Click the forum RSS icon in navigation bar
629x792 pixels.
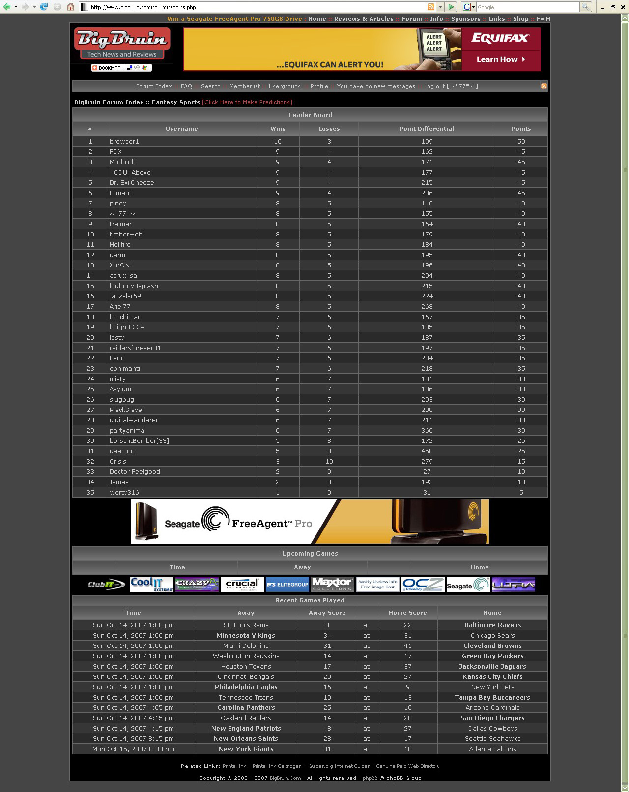(543, 86)
